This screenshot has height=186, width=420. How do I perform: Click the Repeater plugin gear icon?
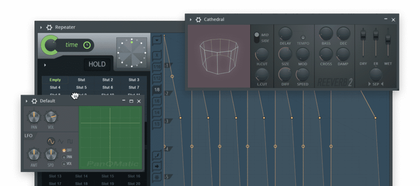49,28
